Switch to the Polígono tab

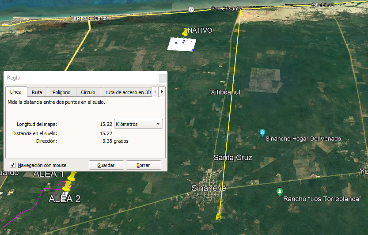(61, 92)
